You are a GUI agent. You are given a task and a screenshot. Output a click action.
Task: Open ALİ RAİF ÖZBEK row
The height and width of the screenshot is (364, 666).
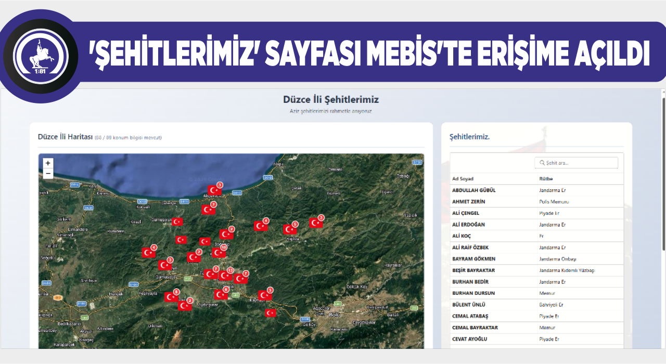[536, 248]
